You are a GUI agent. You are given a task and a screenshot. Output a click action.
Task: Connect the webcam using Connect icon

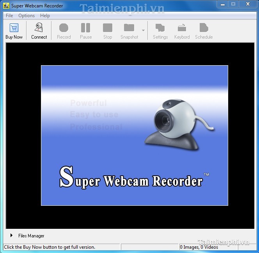coord(39,27)
